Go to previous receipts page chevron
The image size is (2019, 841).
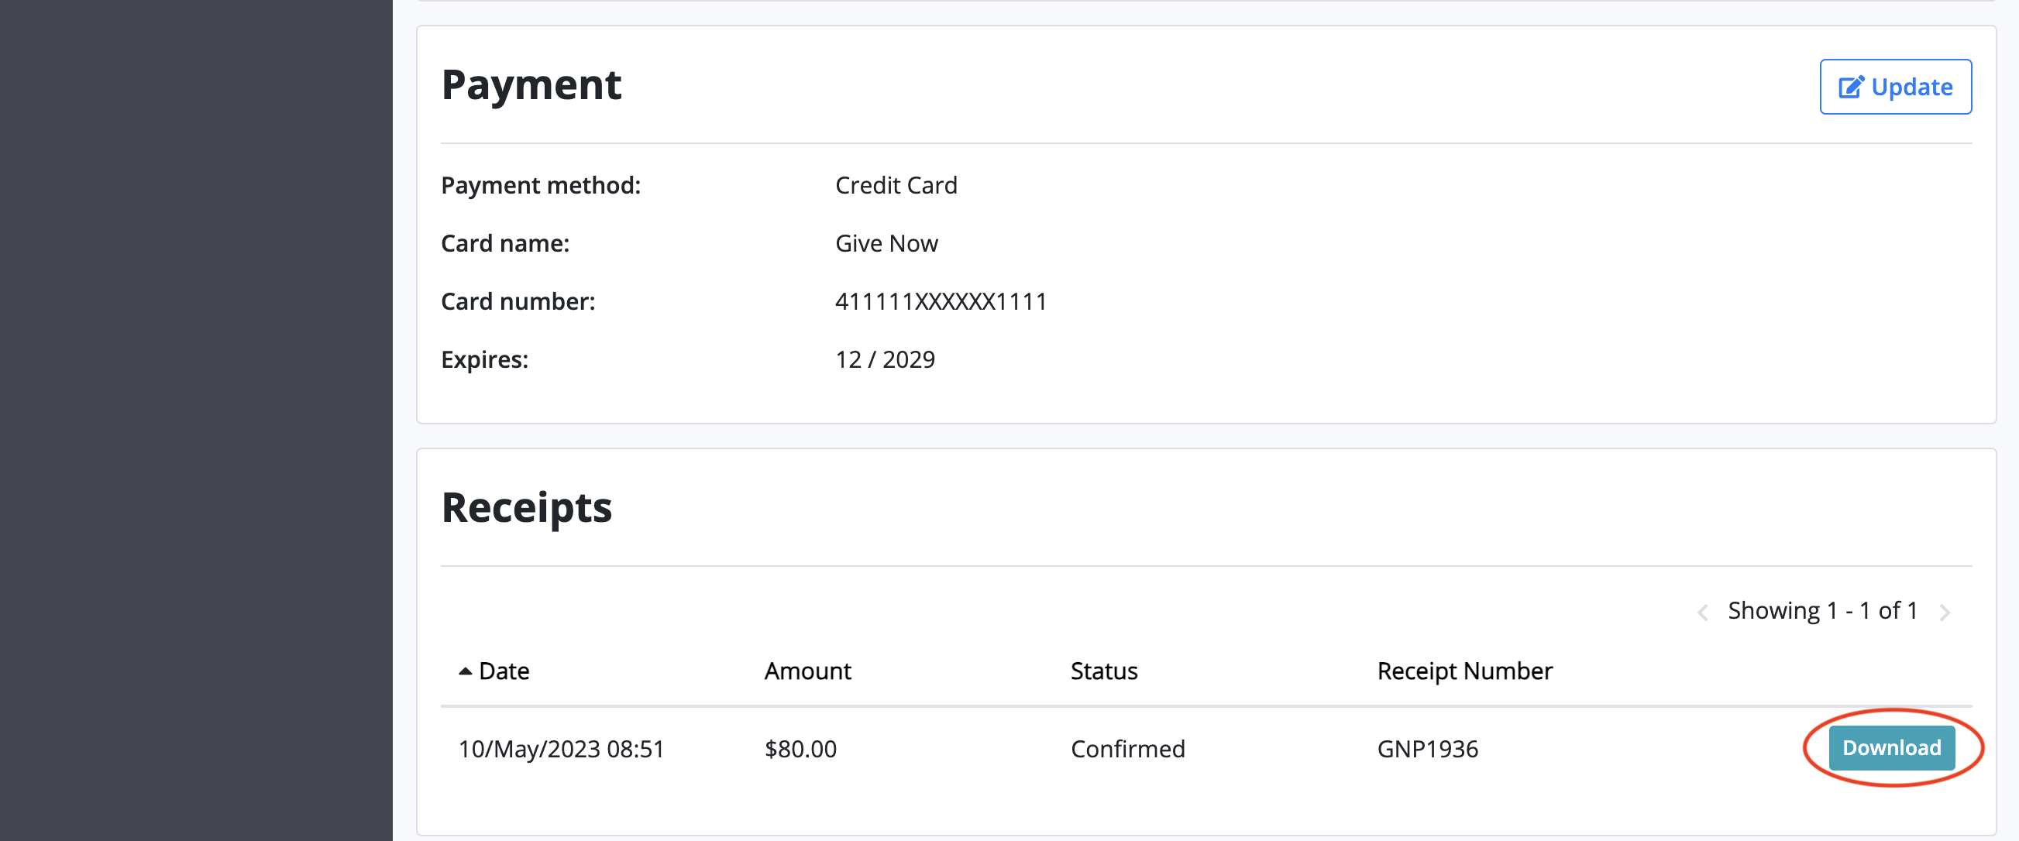click(x=1702, y=612)
